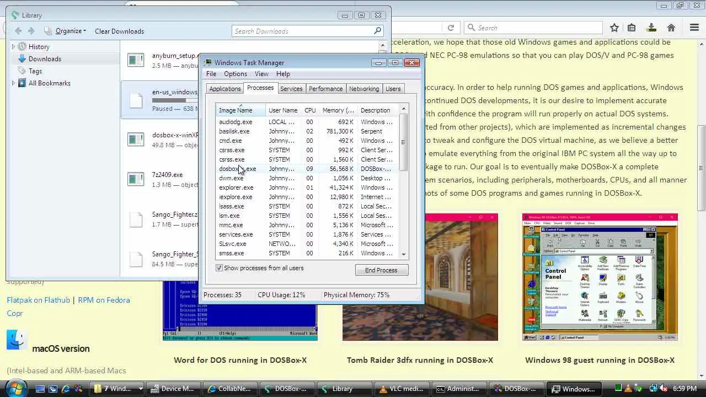Click the Sango_Fighter.z download file icon
The width and height of the screenshot is (706, 397).
[136, 219]
